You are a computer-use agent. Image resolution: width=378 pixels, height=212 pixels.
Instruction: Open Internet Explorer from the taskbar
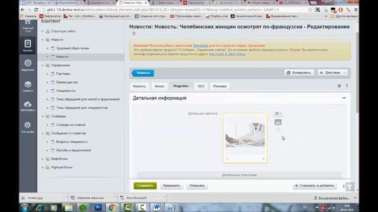[x=39, y=207]
